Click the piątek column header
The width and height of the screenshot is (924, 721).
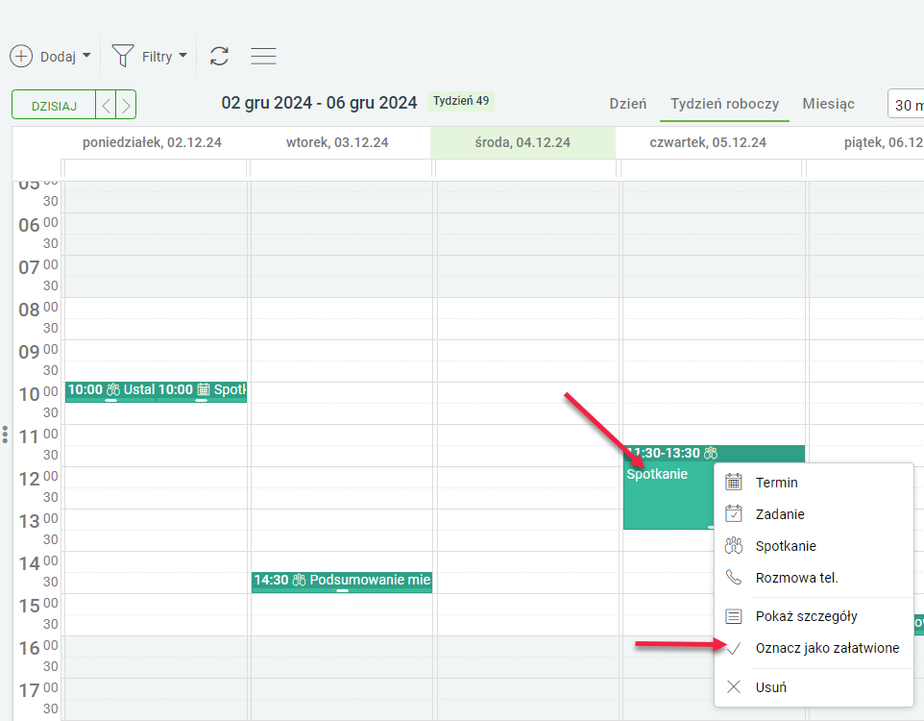tap(884, 142)
